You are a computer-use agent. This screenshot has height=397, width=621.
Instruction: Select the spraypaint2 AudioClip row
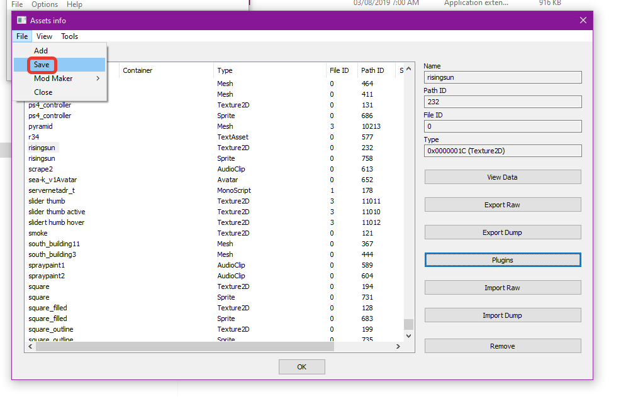(214, 276)
